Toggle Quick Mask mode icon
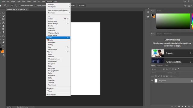The image size is (193, 108). (3, 55)
